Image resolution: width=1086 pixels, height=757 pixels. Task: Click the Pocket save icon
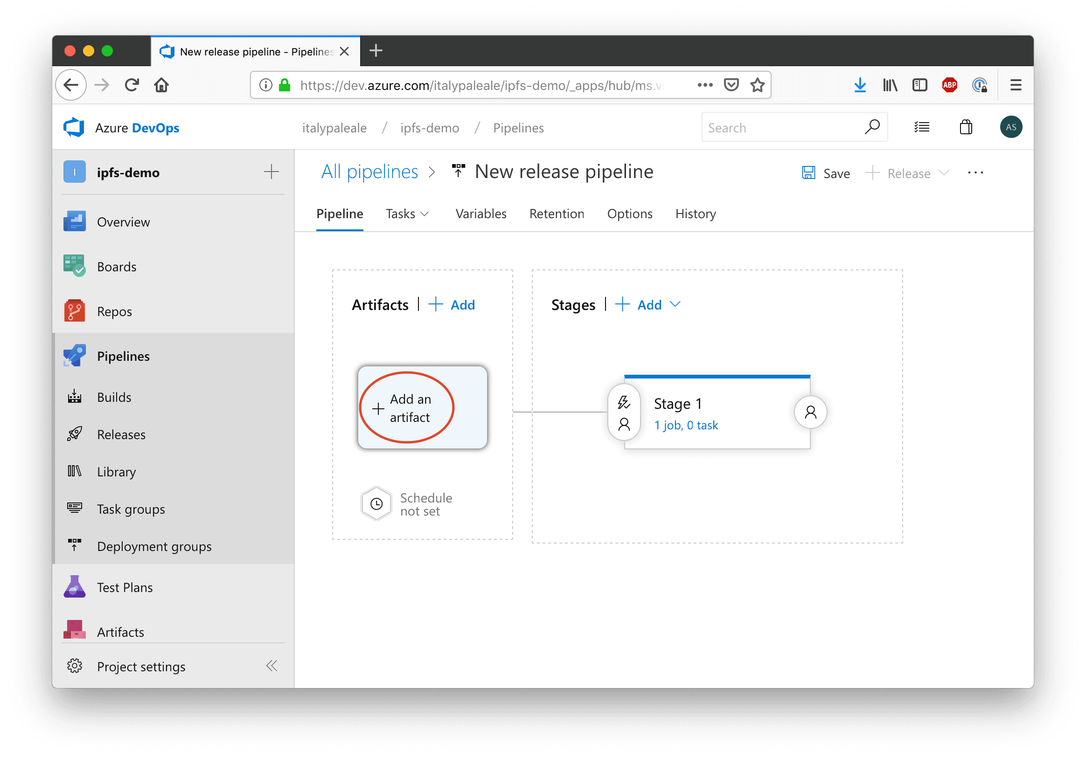click(731, 85)
